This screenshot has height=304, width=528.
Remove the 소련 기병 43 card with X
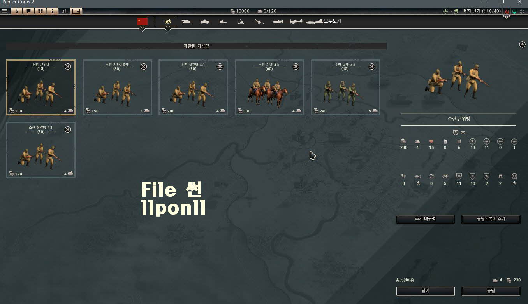[x=296, y=66]
